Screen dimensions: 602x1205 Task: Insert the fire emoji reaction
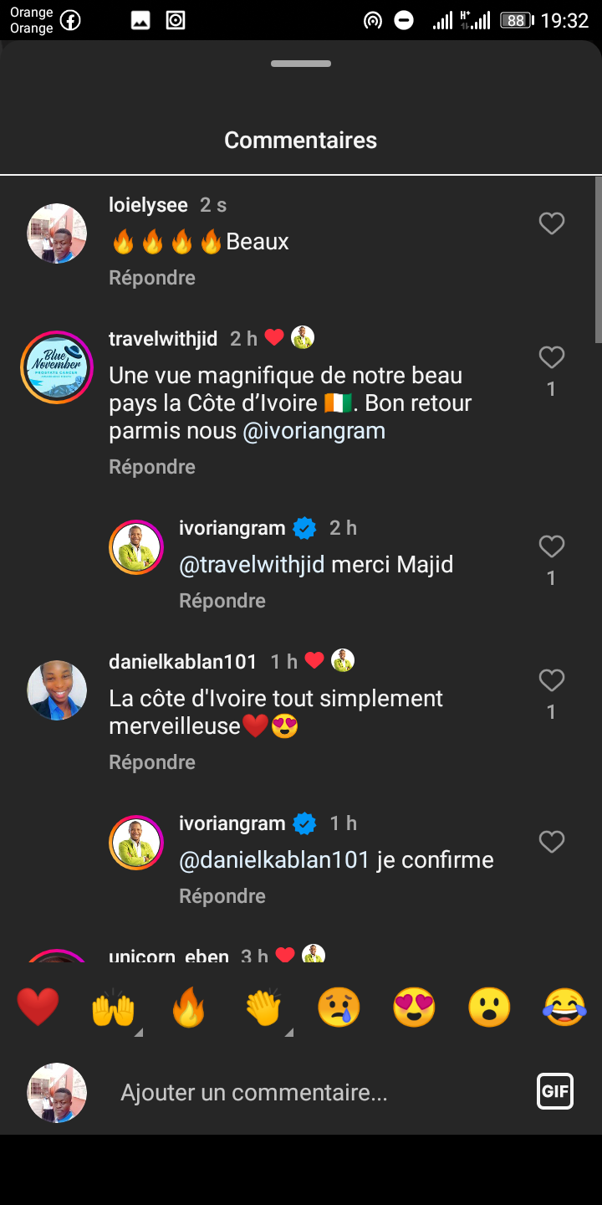point(188,1007)
